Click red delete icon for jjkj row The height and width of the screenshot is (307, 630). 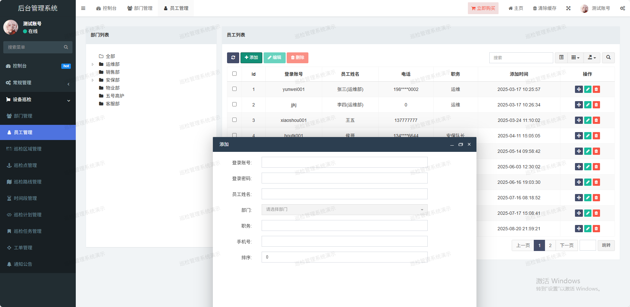(x=596, y=105)
